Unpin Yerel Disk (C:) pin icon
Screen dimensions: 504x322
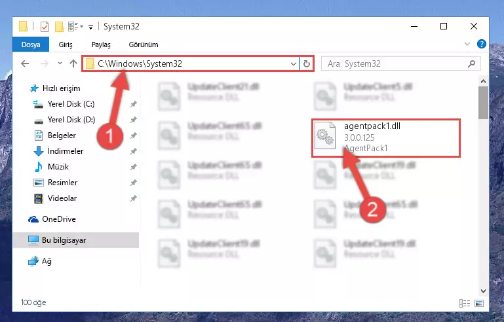tap(134, 104)
